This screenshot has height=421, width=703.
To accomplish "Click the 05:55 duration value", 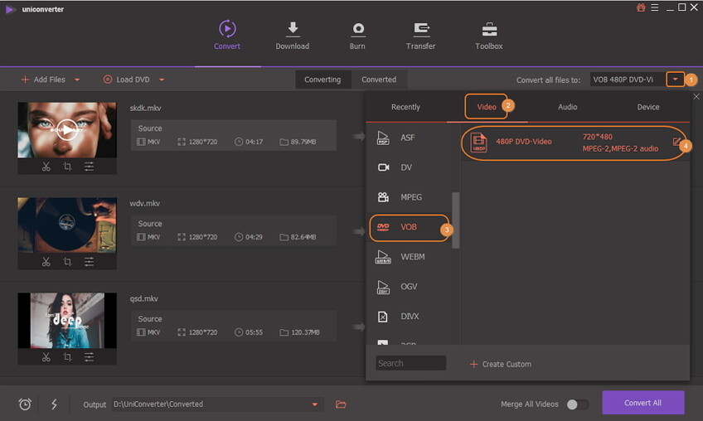I will pyautogui.click(x=254, y=332).
